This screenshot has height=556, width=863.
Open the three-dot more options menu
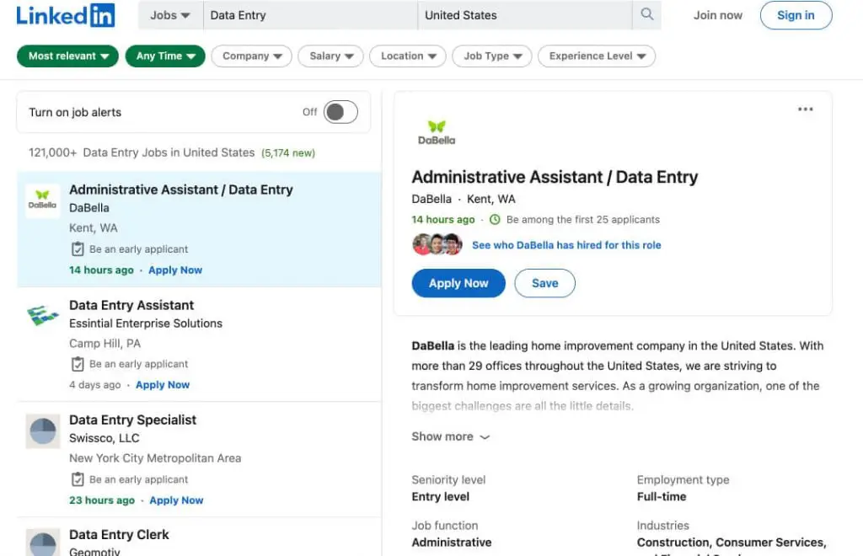point(805,110)
